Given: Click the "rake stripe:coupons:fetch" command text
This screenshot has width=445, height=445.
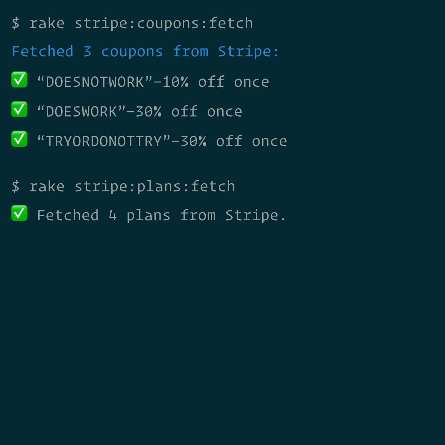Looking at the screenshot, I should tap(141, 23).
